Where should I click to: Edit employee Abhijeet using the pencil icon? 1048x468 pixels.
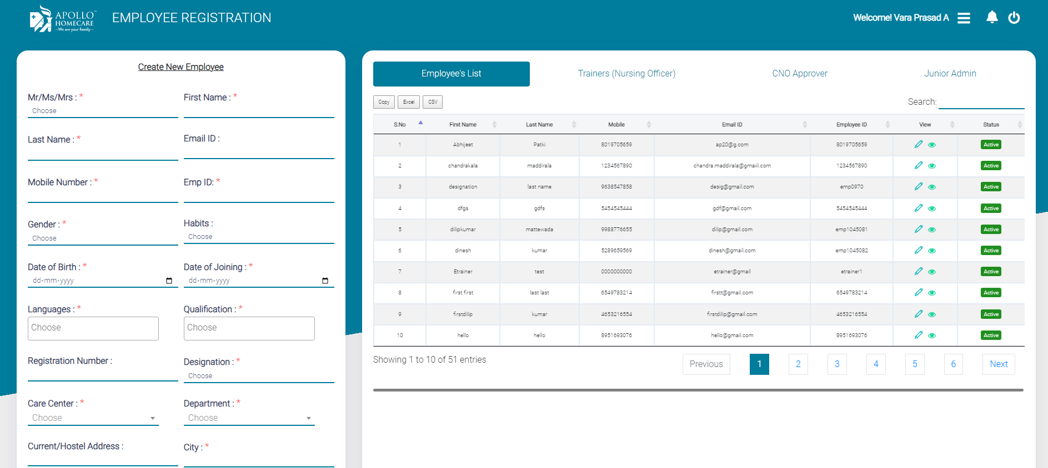pos(918,145)
